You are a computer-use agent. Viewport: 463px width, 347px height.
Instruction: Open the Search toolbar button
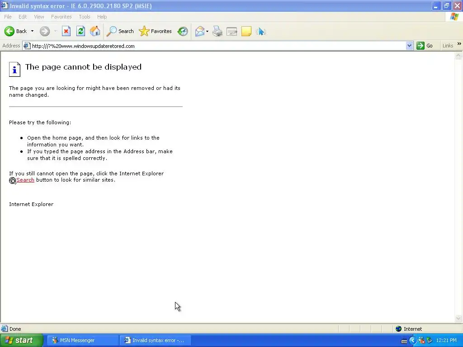tap(120, 31)
